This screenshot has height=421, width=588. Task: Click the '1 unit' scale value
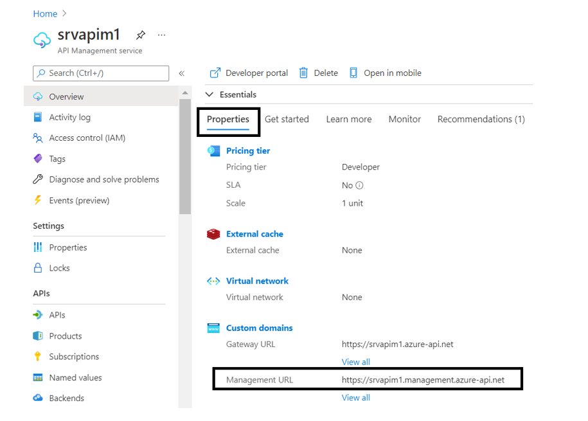pos(352,203)
